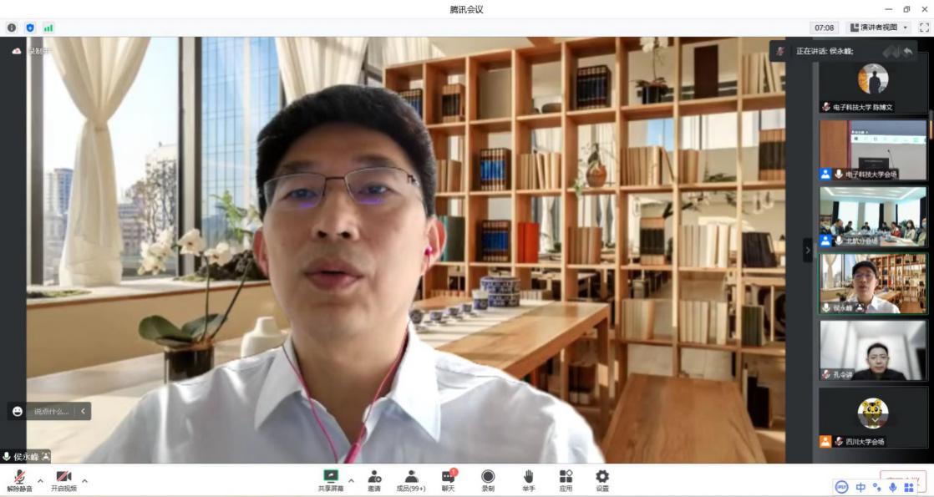Expand video options arrow beside 开启视频
The image size is (934, 497).
point(84,480)
